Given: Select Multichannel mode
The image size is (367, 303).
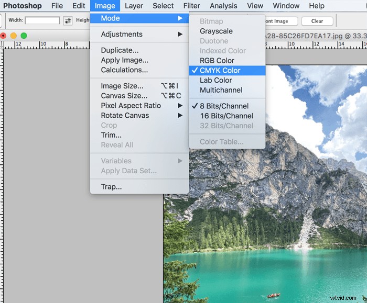Looking at the screenshot, I should (227, 90).
